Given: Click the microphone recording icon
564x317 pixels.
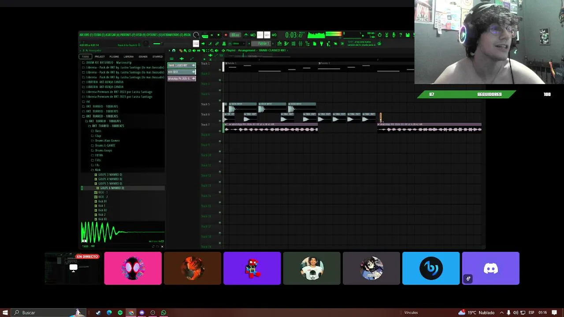Looking at the screenshot, I should point(393,35).
